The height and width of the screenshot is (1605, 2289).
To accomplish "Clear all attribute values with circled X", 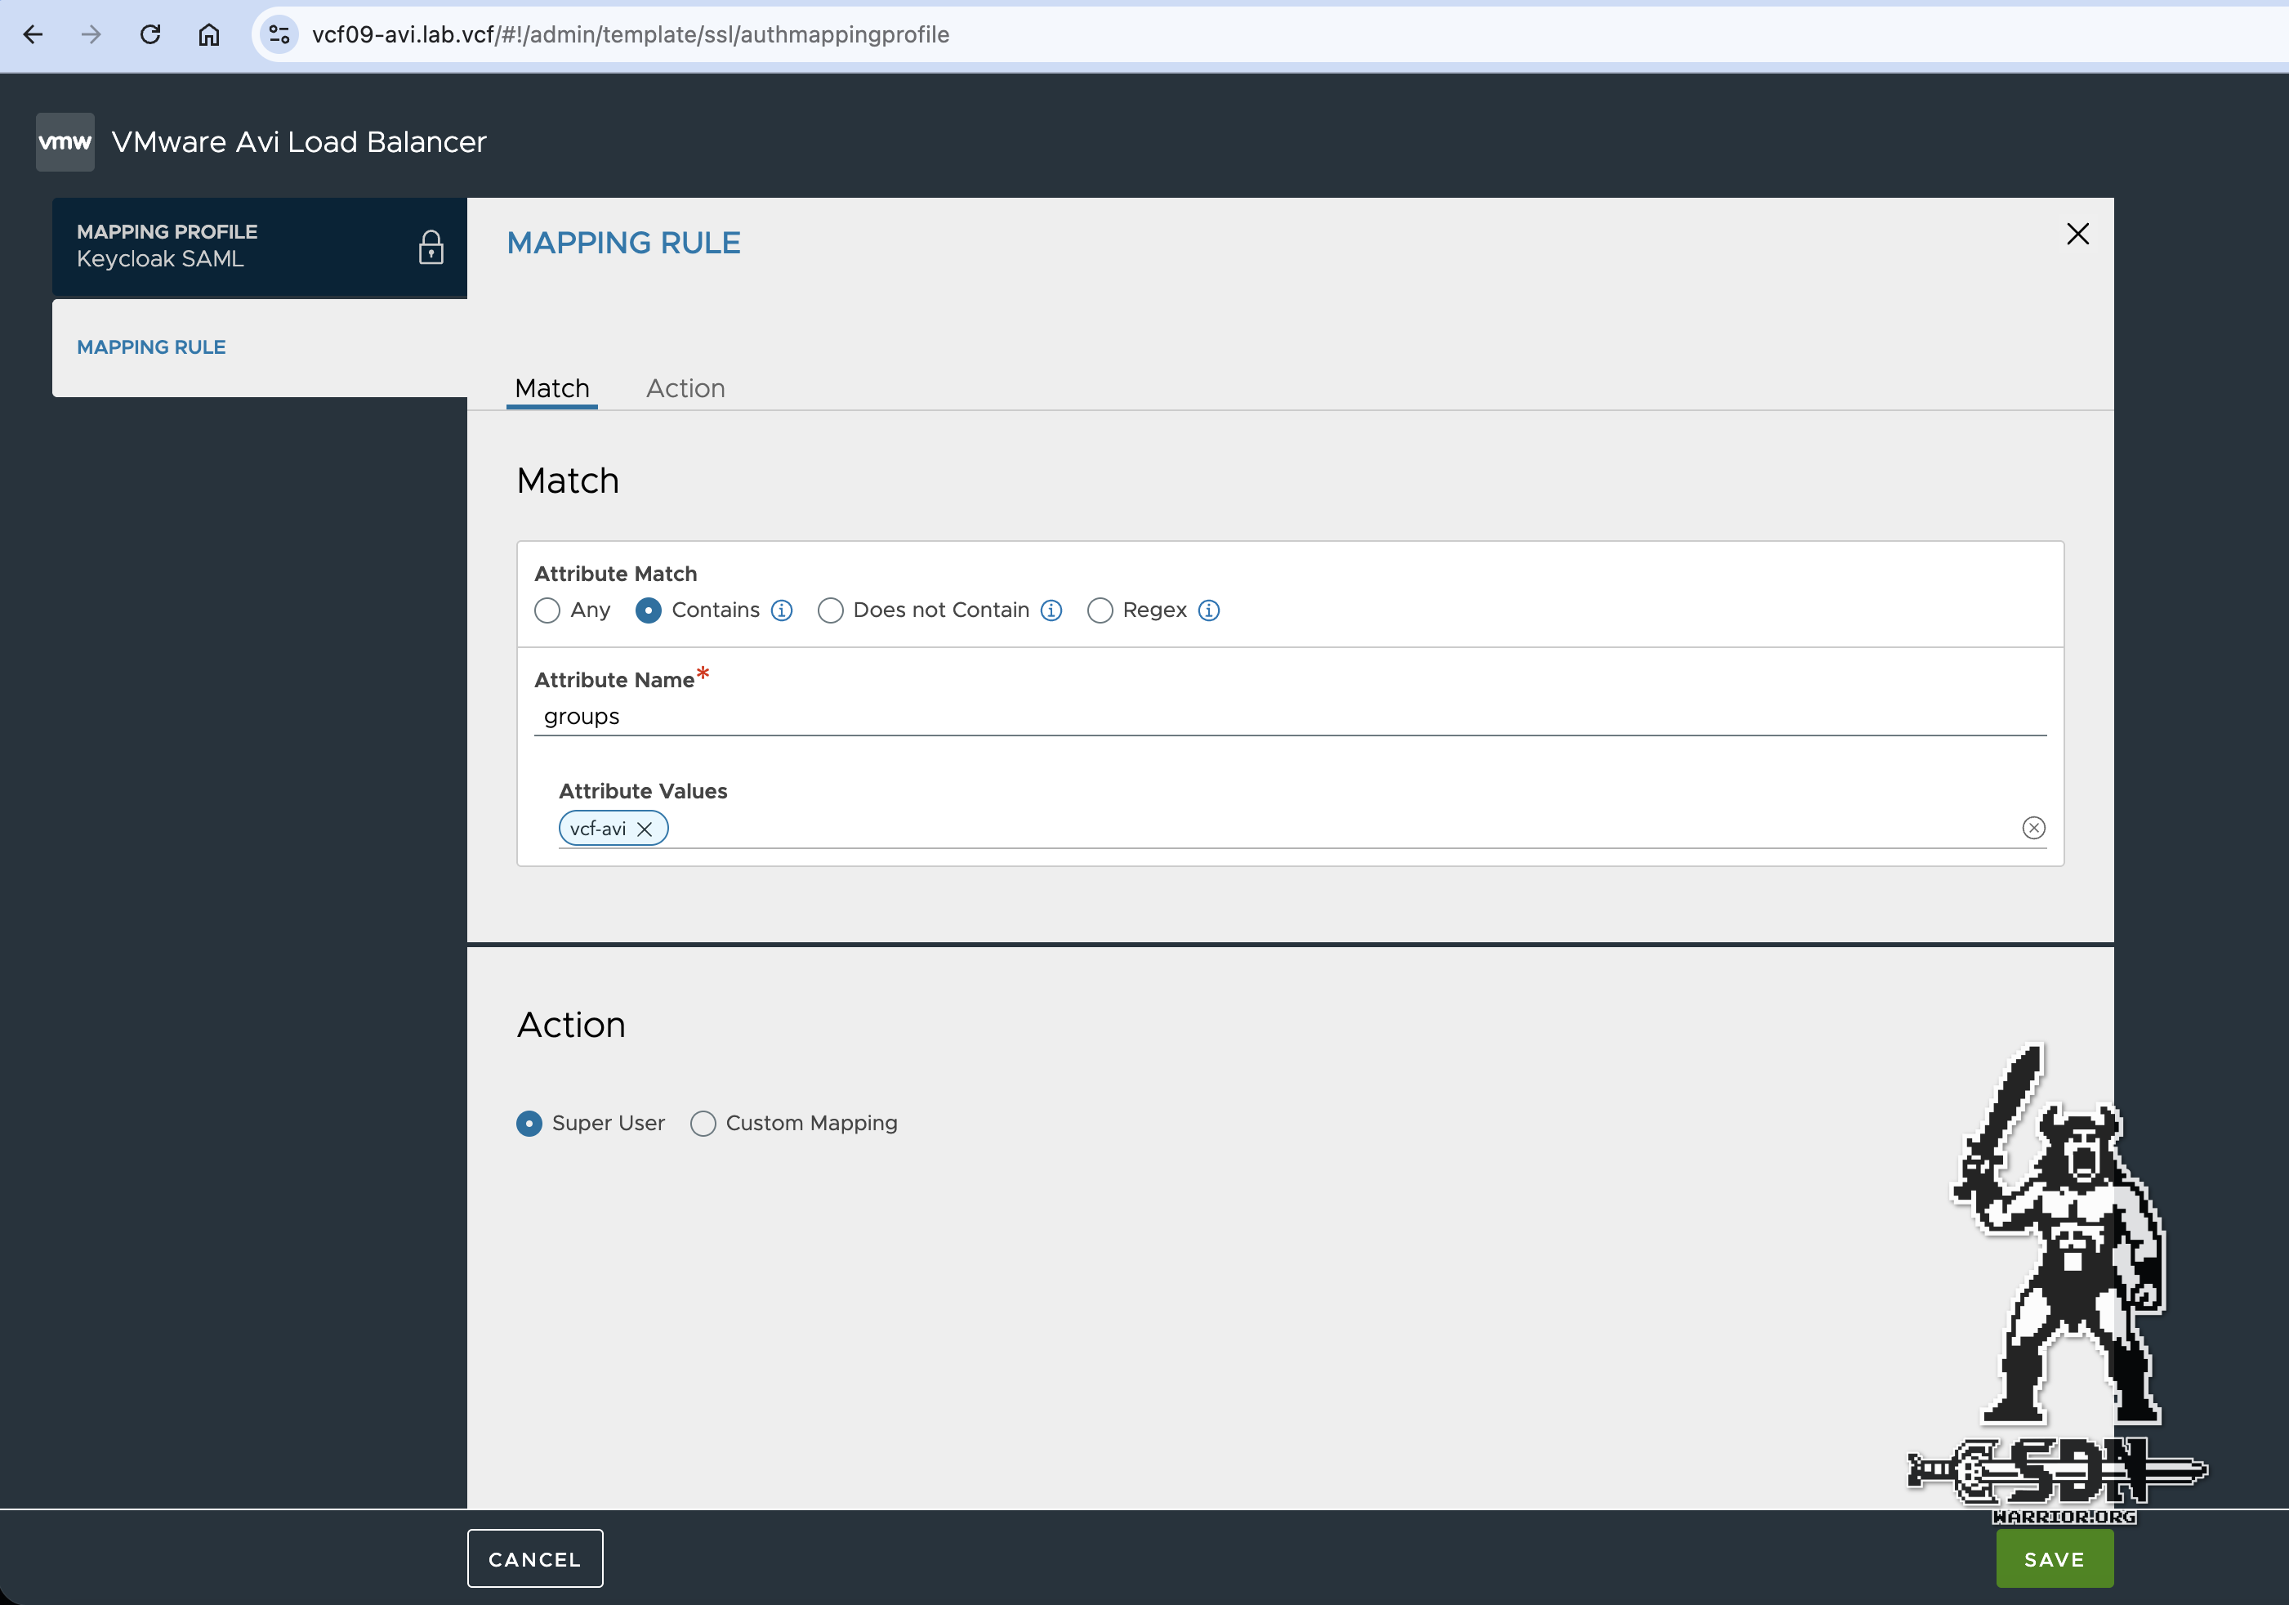I will click(x=2032, y=828).
